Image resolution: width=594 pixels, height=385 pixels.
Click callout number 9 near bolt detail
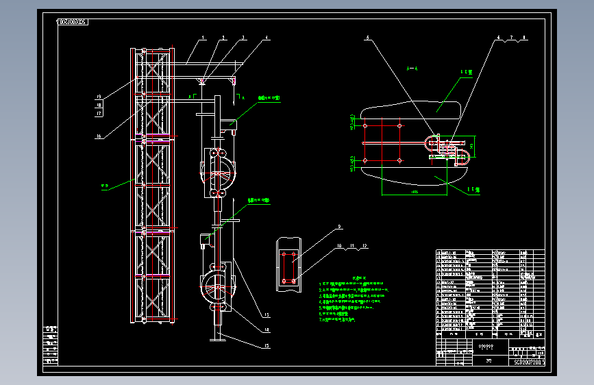339,227
